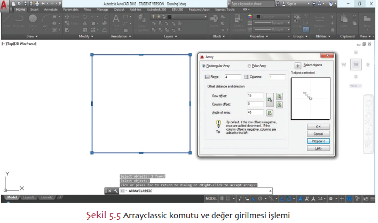
Task: Close the command line with the X icon
Action: (110, 190)
